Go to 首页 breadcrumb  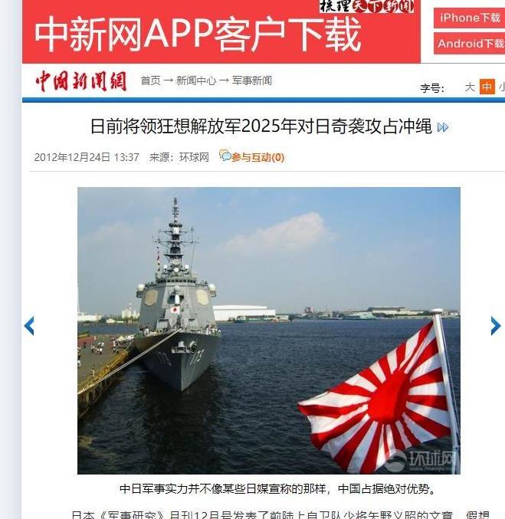(150, 80)
